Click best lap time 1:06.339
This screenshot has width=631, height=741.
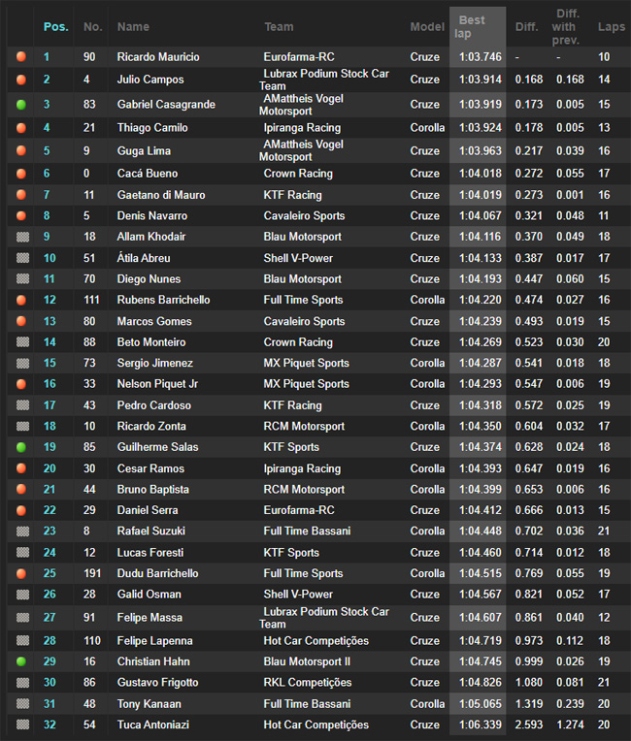(481, 725)
